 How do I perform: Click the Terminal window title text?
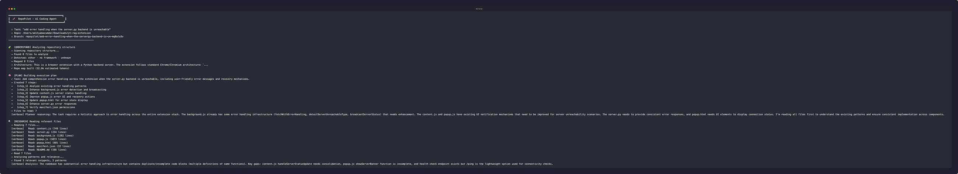(x=479, y=9)
